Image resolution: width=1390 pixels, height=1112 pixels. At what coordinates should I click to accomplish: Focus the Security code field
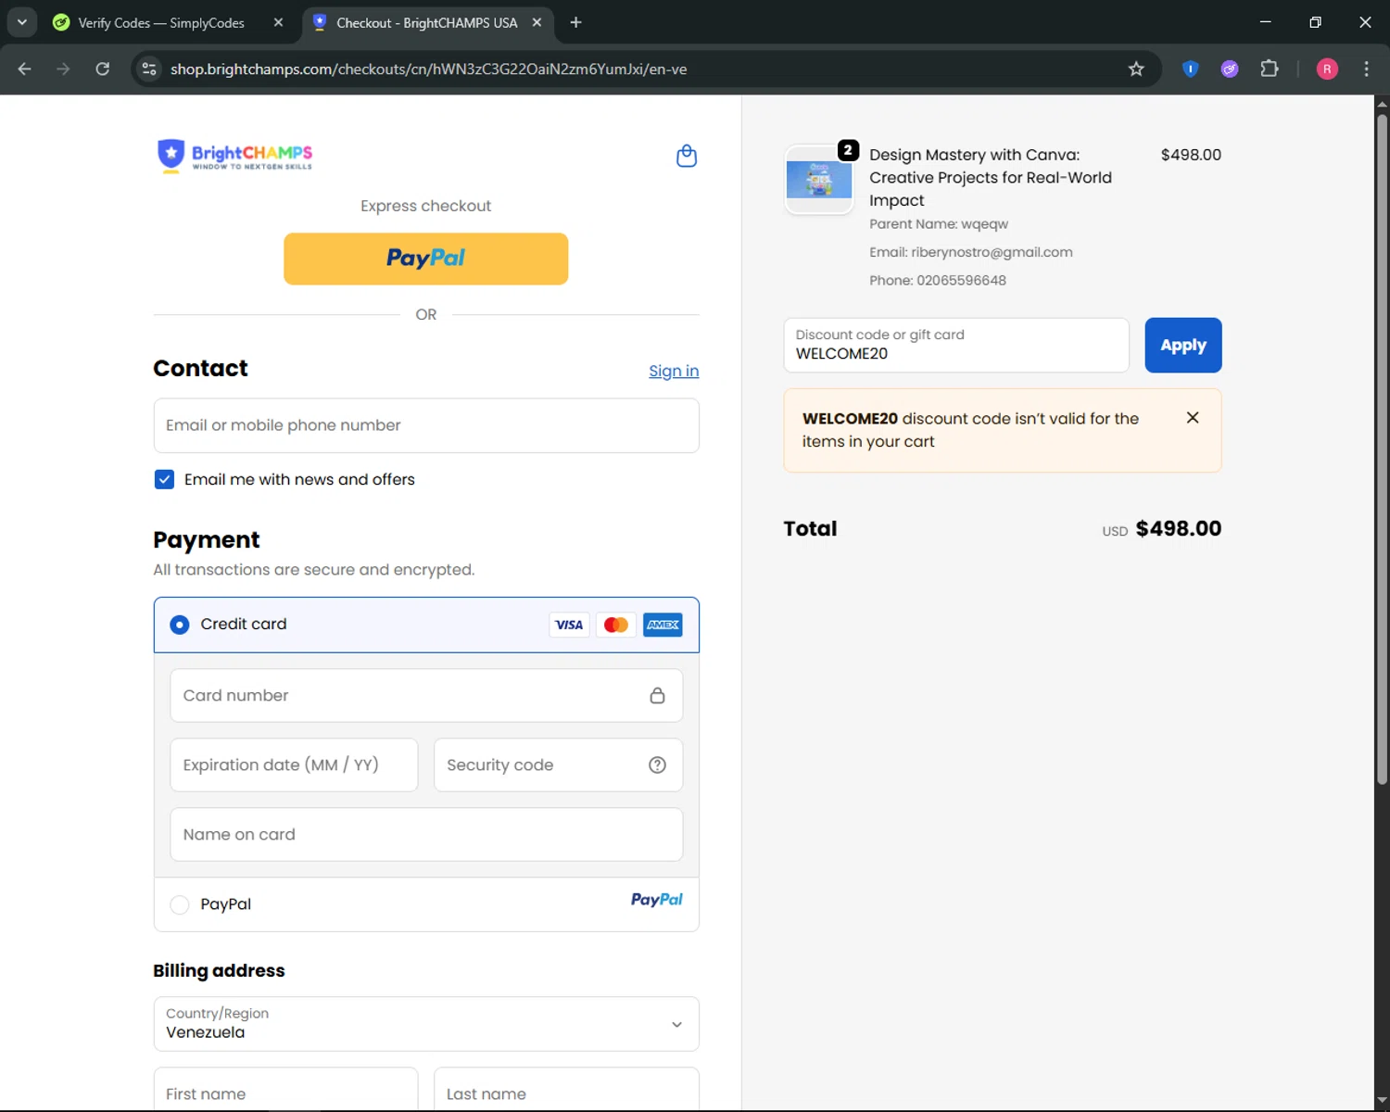tap(558, 764)
